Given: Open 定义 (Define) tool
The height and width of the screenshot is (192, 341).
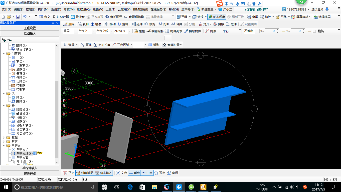Looking at the screenshot, I should point(45,17).
